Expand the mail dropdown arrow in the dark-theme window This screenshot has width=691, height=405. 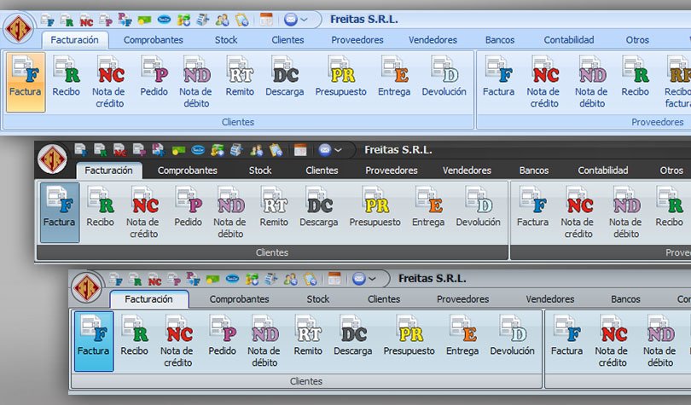[x=339, y=150]
